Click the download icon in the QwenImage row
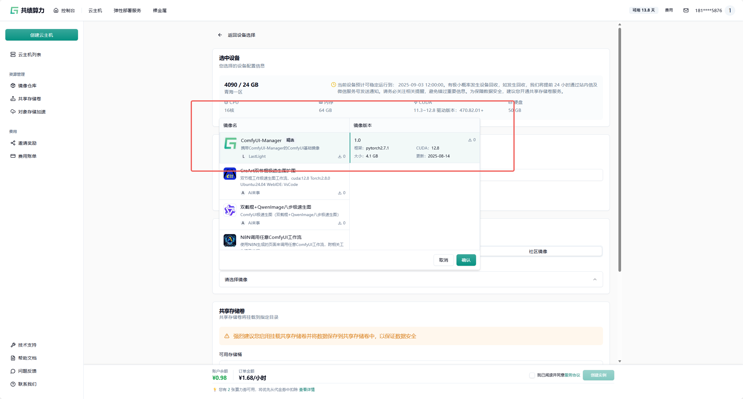Viewport: 743px width, 399px height. coord(340,223)
